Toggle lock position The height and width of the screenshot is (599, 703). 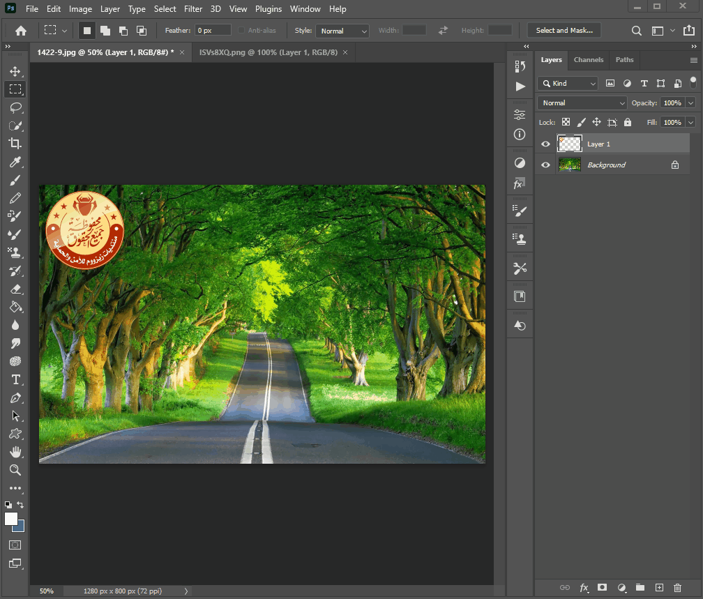pos(597,122)
